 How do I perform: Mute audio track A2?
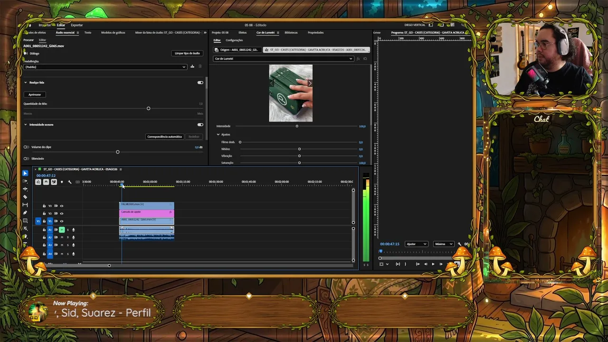(62, 237)
